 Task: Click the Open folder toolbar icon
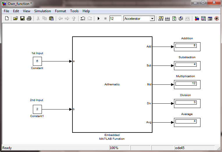(15, 18)
